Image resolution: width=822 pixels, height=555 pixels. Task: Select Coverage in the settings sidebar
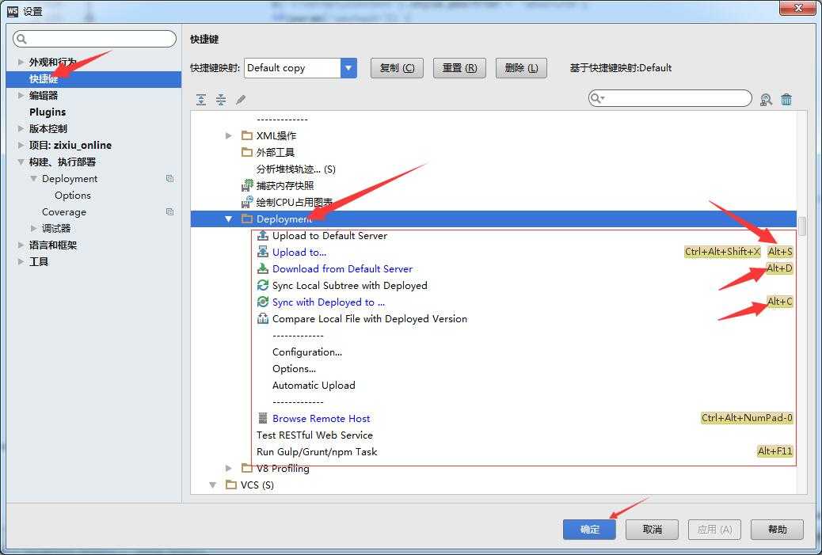(x=64, y=211)
